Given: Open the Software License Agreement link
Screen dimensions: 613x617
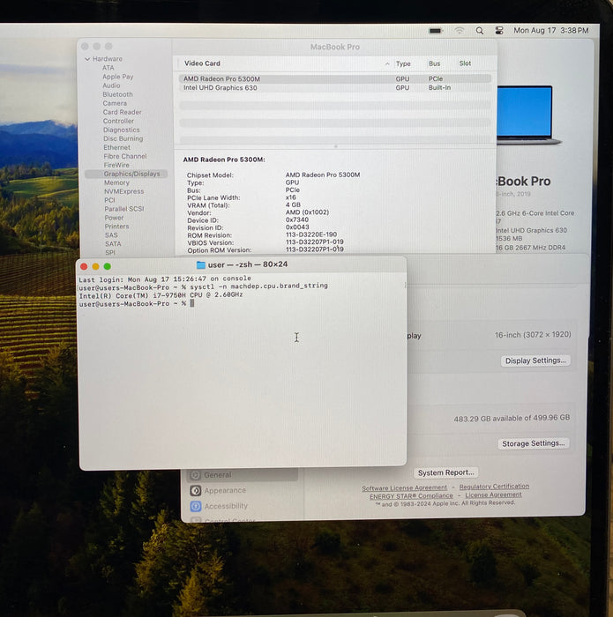Looking at the screenshot, I should point(404,488).
